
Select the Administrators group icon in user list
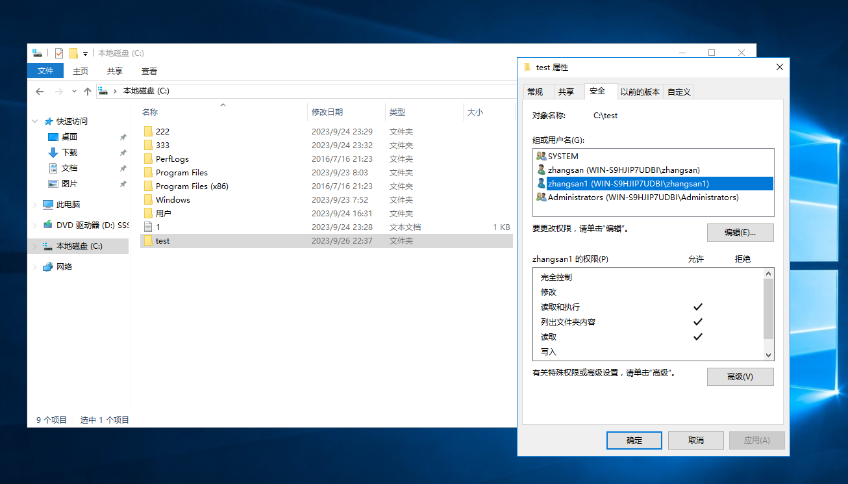[542, 197]
